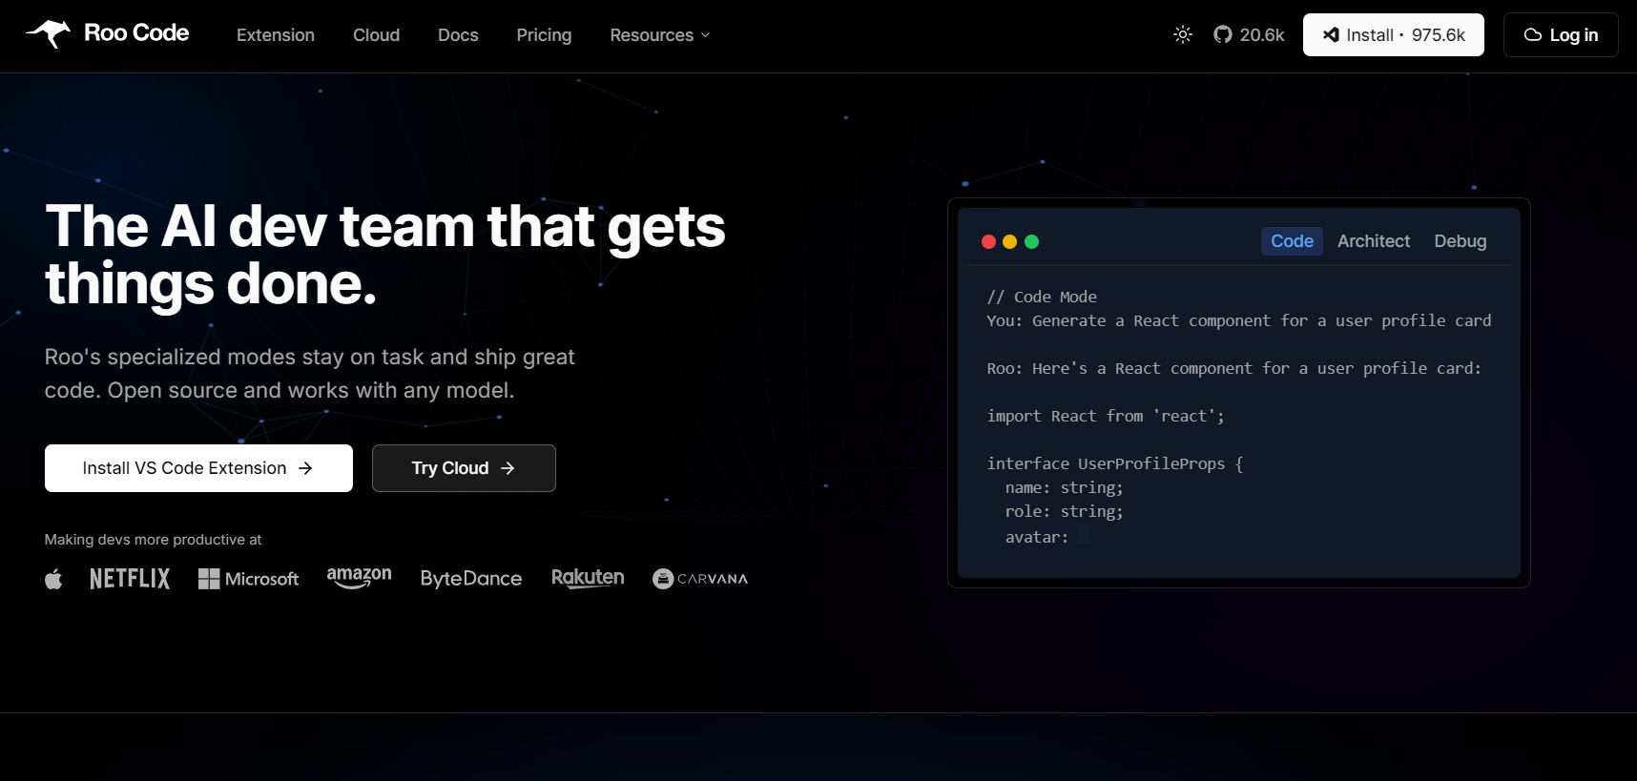Screen dimensions: 1637x781
Task: Click the Install 975.6k button
Action: (1393, 35)
